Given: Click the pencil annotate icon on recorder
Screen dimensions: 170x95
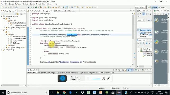Looking at the screenshot, I should click(108, 78).
